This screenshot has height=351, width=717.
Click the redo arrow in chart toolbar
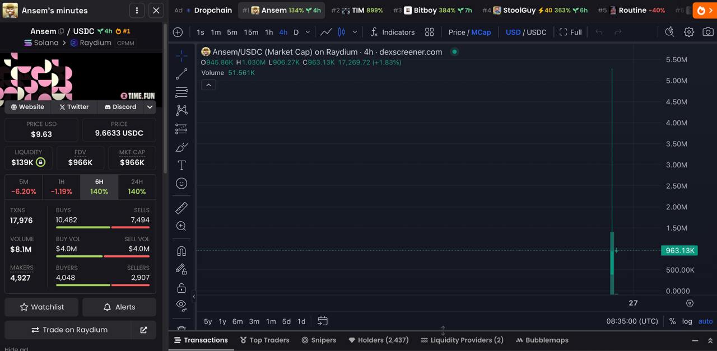[618, 32]
